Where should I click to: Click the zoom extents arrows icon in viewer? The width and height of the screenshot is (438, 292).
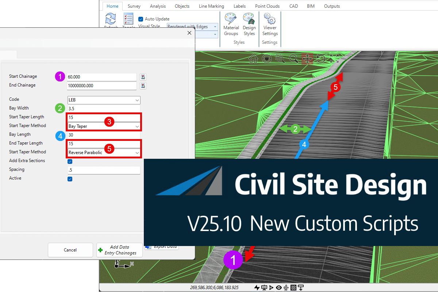[334, 58]
